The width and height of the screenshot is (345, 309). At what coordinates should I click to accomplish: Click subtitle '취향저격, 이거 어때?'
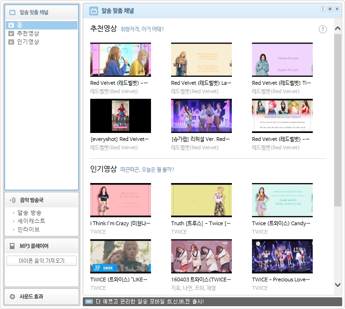[142, 29]
